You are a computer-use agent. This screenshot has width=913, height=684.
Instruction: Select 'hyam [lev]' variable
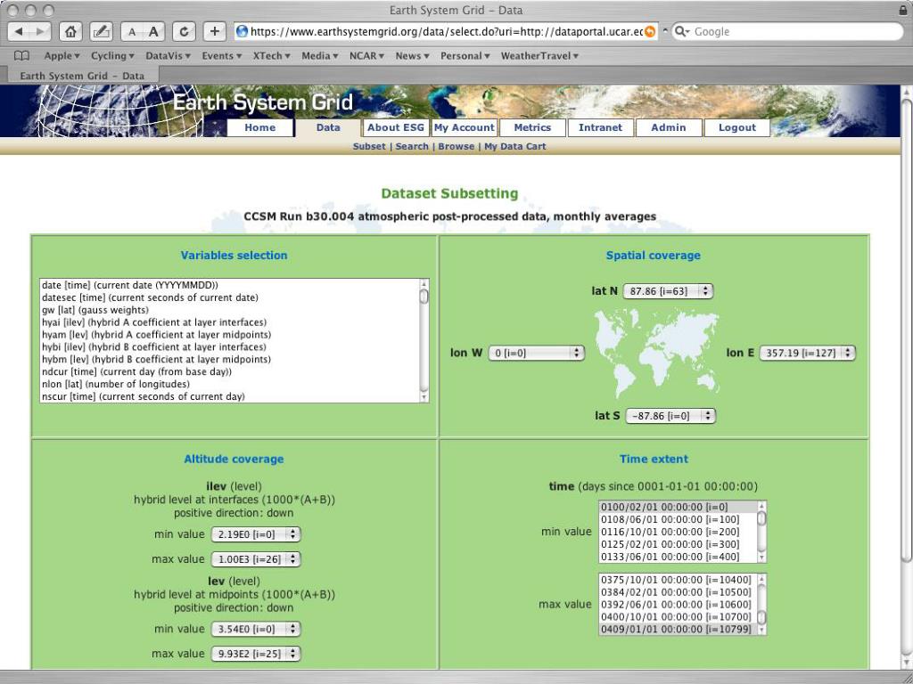pyautogui.click(x=229, y=335)
